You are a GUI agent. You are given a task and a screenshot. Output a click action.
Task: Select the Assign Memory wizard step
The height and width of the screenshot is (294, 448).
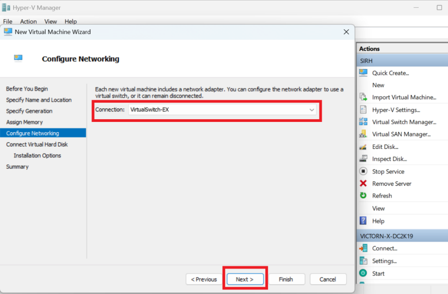(24, 122)
